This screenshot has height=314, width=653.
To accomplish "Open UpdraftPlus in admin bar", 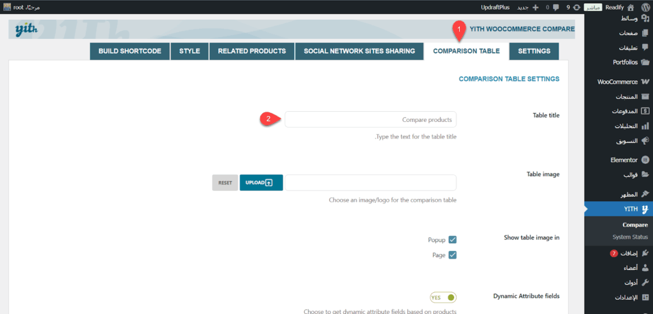I will (496, 7).
